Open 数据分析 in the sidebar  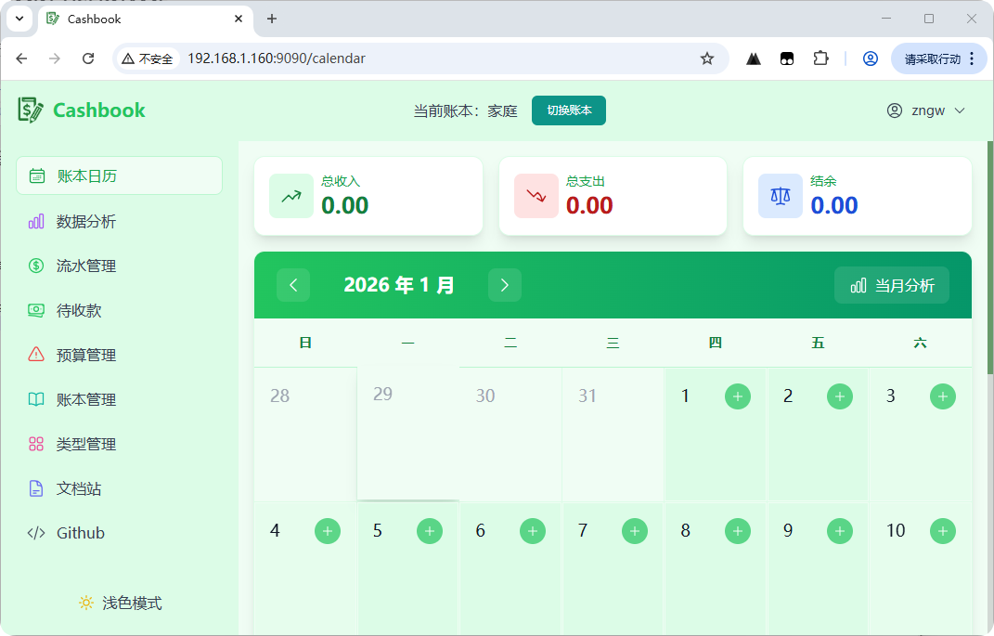[x=86, y=222]
